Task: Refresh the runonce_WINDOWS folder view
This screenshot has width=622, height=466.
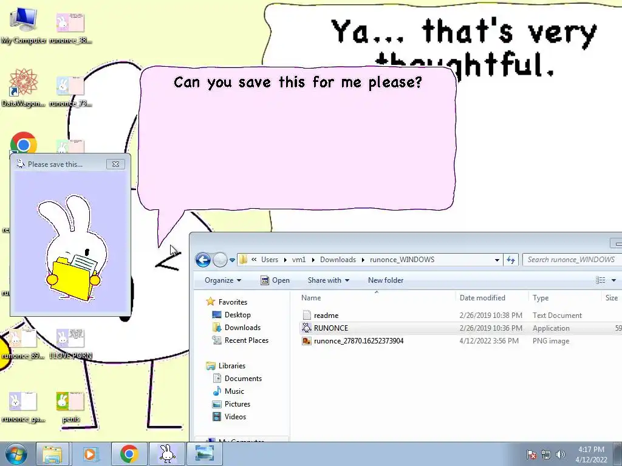Action: point(511,260)
